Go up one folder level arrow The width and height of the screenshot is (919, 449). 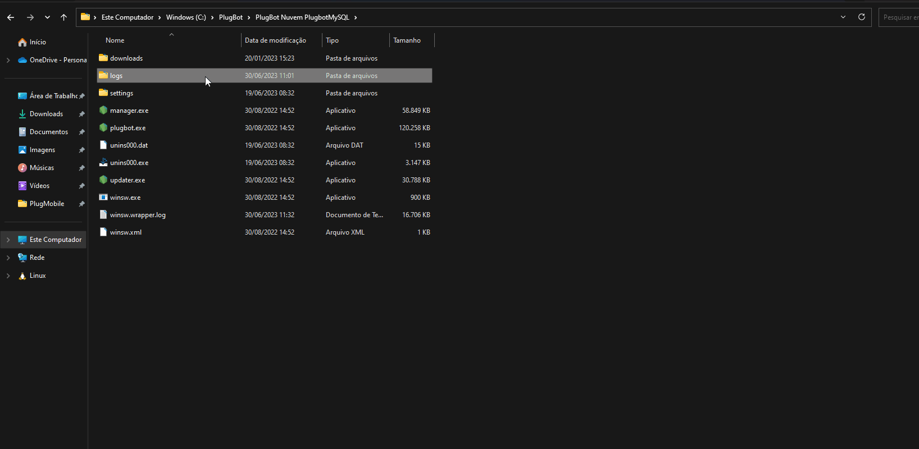click(63, 17)
